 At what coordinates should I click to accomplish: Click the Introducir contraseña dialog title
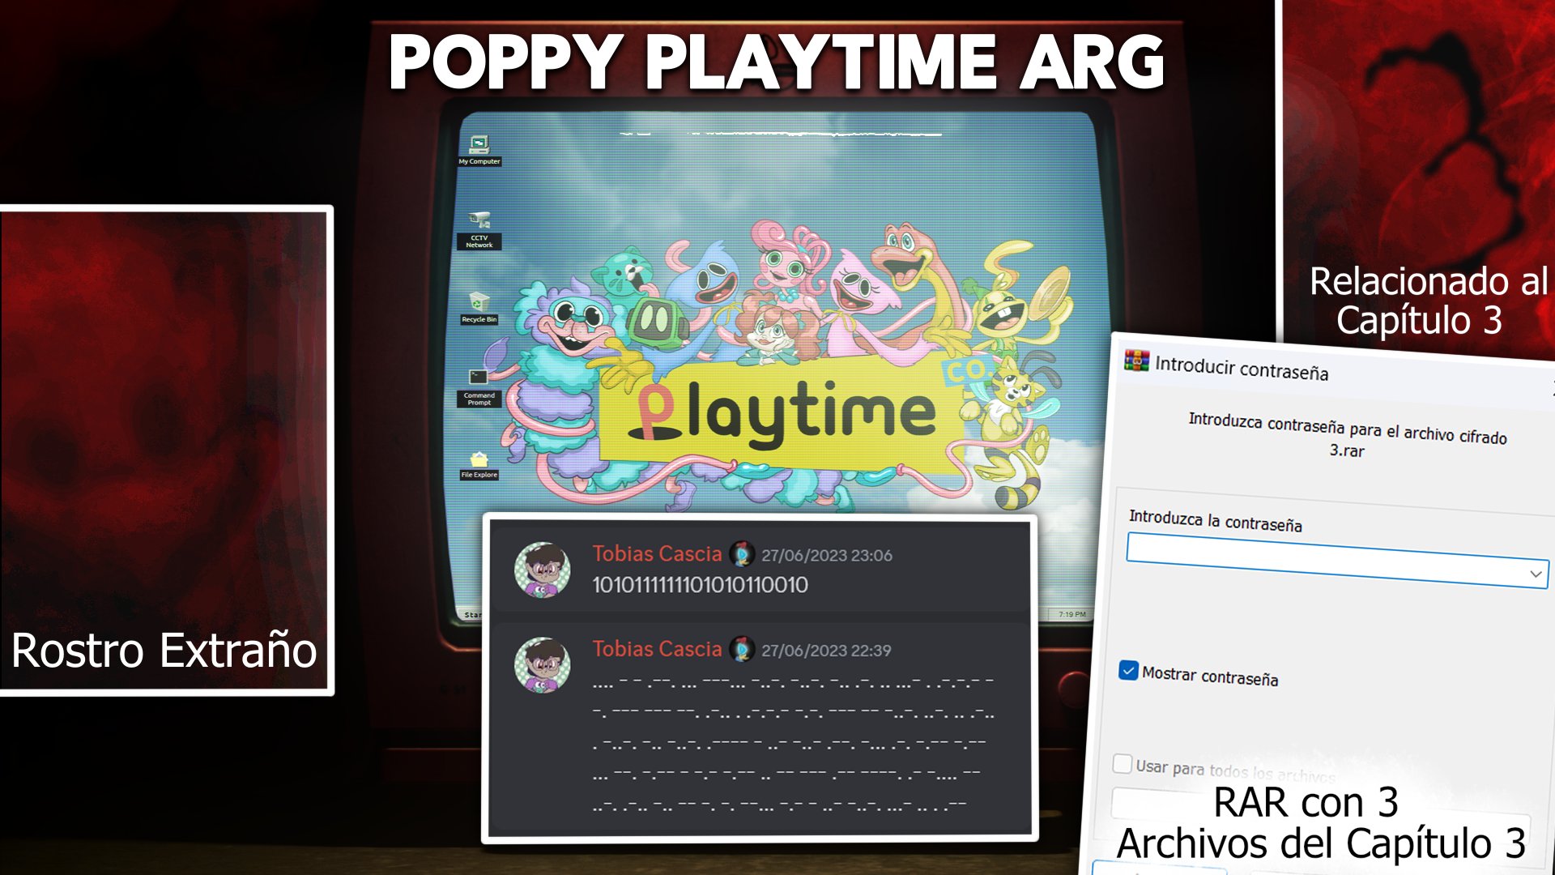[x=1242, y=369]
